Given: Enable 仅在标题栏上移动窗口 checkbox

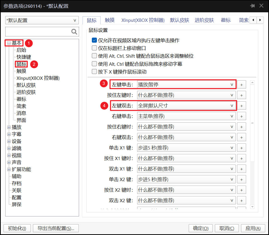Looking at the screenshot, I should coord(94,48).
